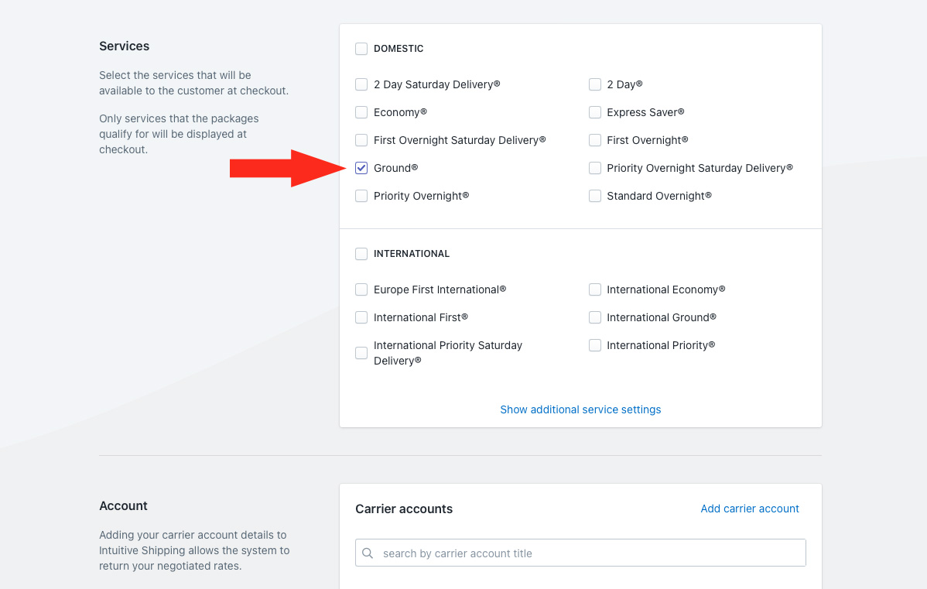Screen dimensions: 927x589
Task: Enable International Priority Saturday Delivery® service
Action: tap(361, 353)
